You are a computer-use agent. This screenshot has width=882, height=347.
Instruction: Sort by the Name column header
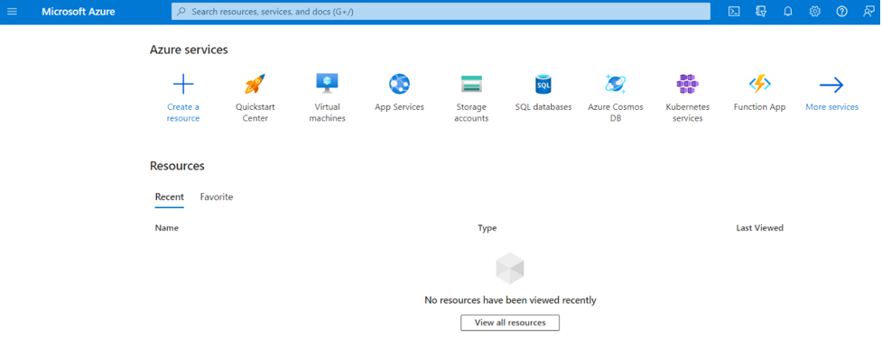166,228
